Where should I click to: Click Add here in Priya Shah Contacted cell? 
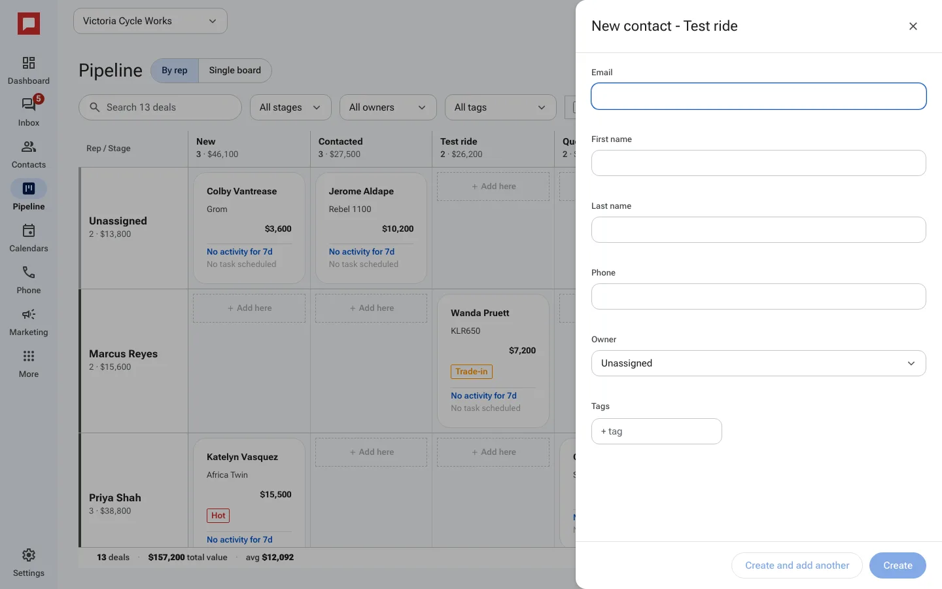click(x=371, y=452)
